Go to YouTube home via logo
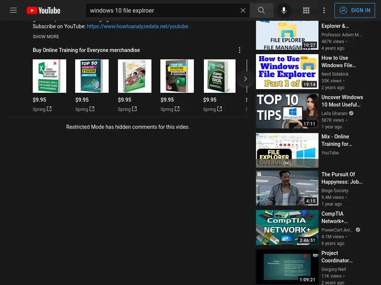This screenshot has width=381, height=285. coord(44,10)
